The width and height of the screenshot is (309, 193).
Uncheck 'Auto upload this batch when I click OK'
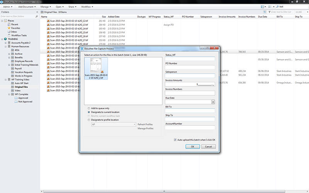[x=176, y=140]
